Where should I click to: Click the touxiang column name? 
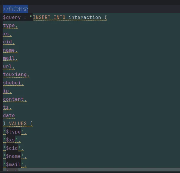pos(15,75)
